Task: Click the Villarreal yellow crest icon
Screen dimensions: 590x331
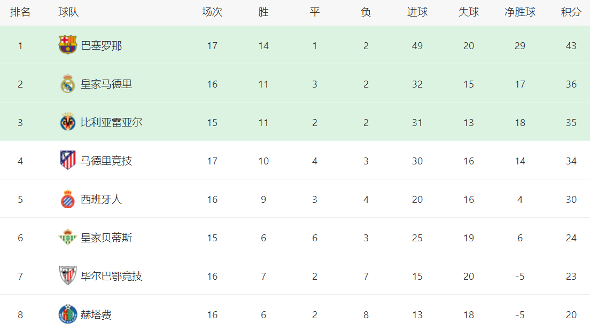Action: 68,122
